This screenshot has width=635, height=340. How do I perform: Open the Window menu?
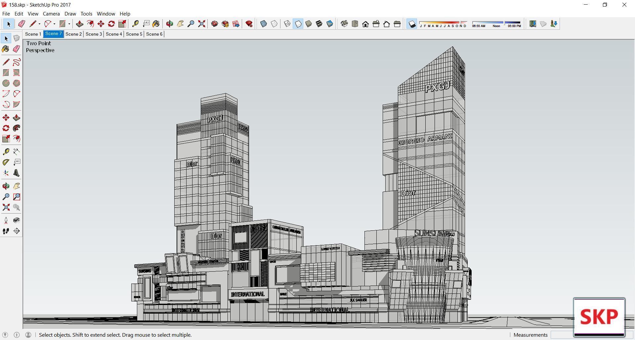click(x=106, y=14)
